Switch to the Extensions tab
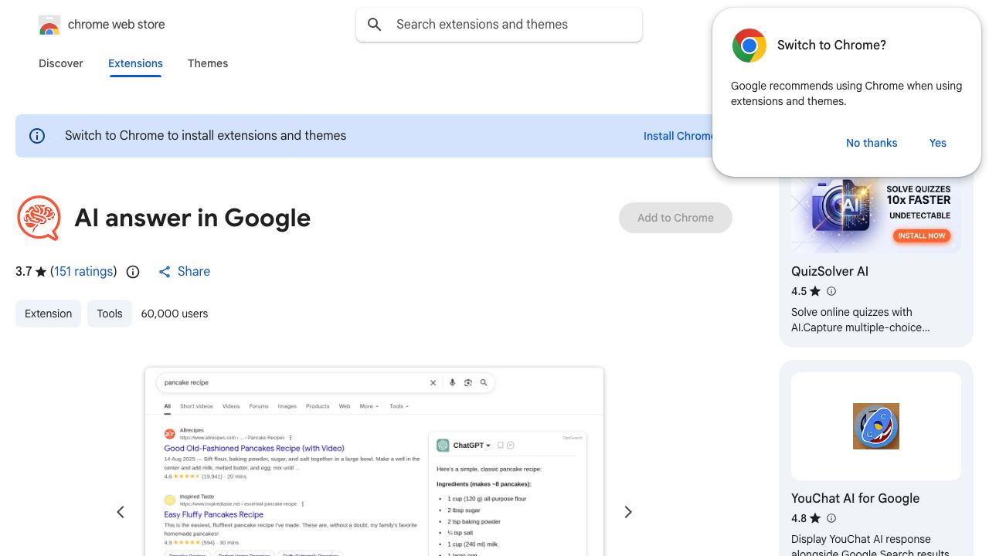Image resolution: width=989 pixels, height=556 pixels. tap(135, 63)
